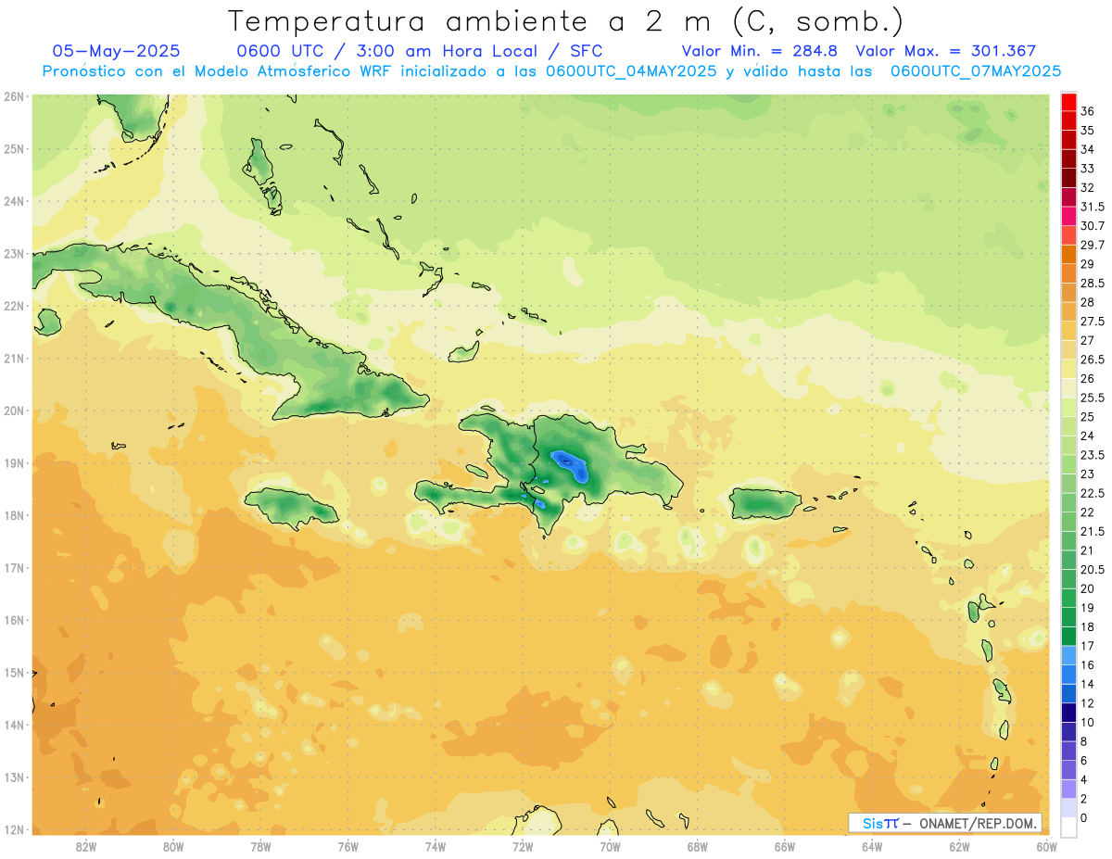Screen dimensions: 1112x859
Task: Click the 'ONAMET/REP.DOM.' credit label
Action: pos(977,823)
